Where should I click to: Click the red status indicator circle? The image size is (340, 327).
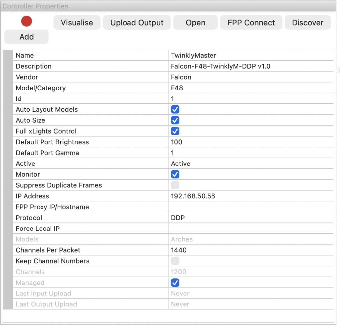(27, 21)
